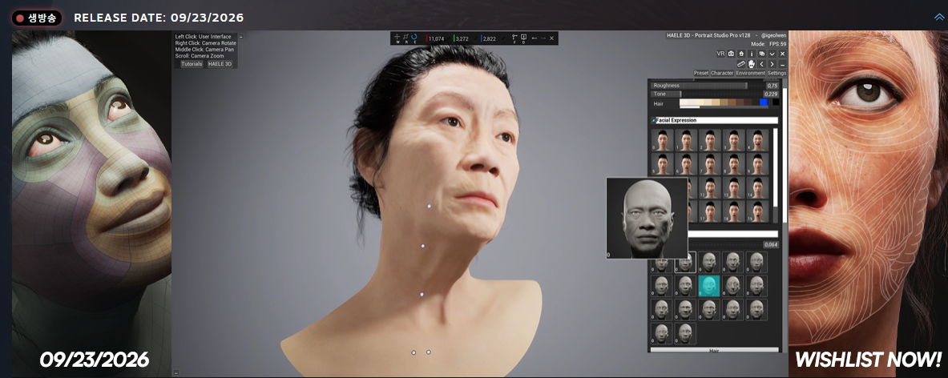Toggle VR mode button
The width and height of the screenshot is (948, 378).
pyautogui.click(x=720, y=54)
